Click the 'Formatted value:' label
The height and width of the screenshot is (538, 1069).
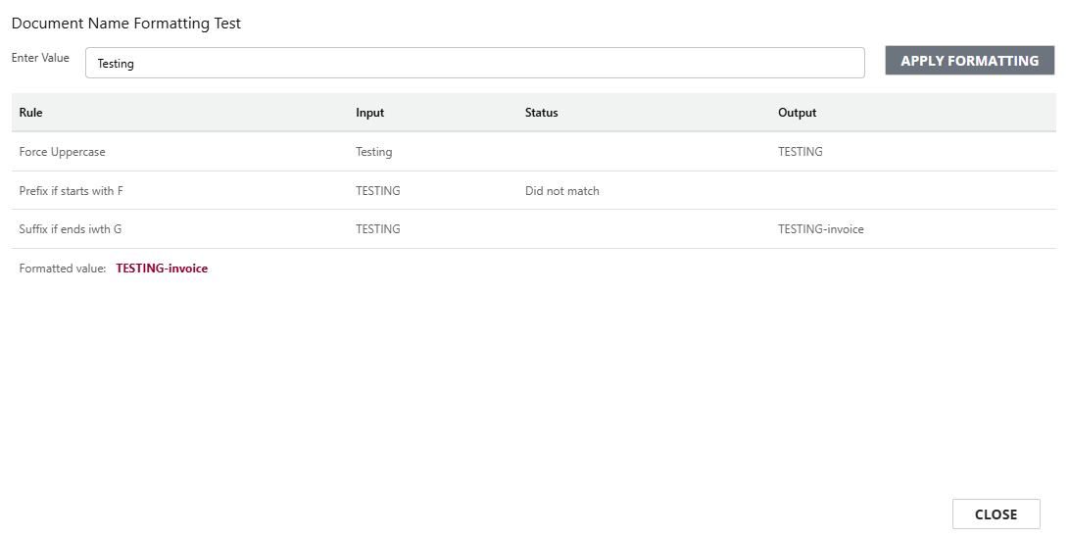[x=63, y=269]
